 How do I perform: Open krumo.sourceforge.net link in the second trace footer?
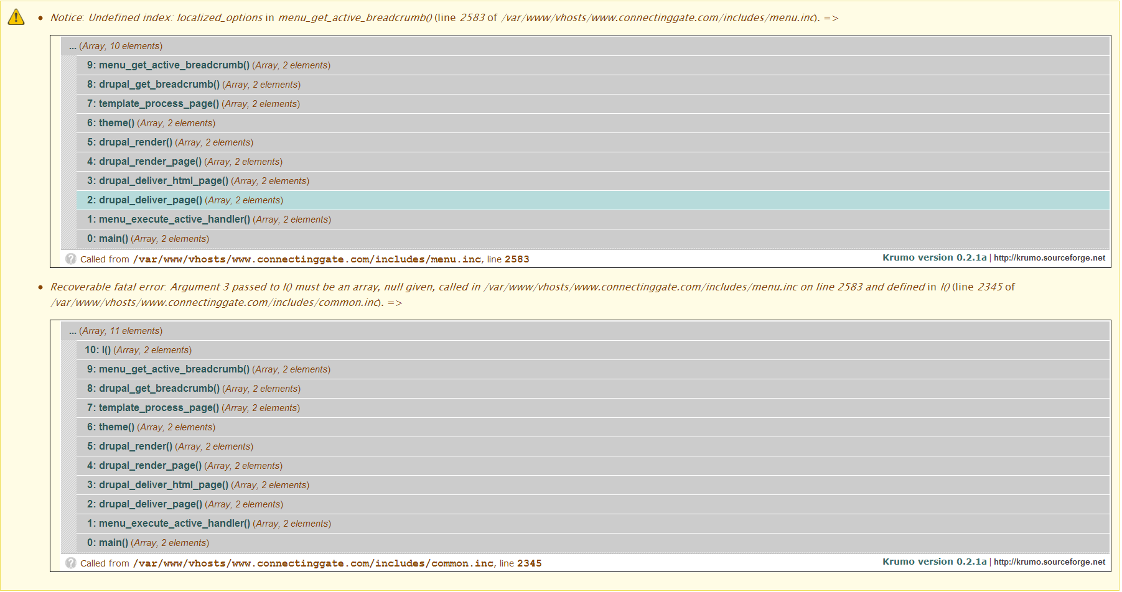(x=1049, y=562)
